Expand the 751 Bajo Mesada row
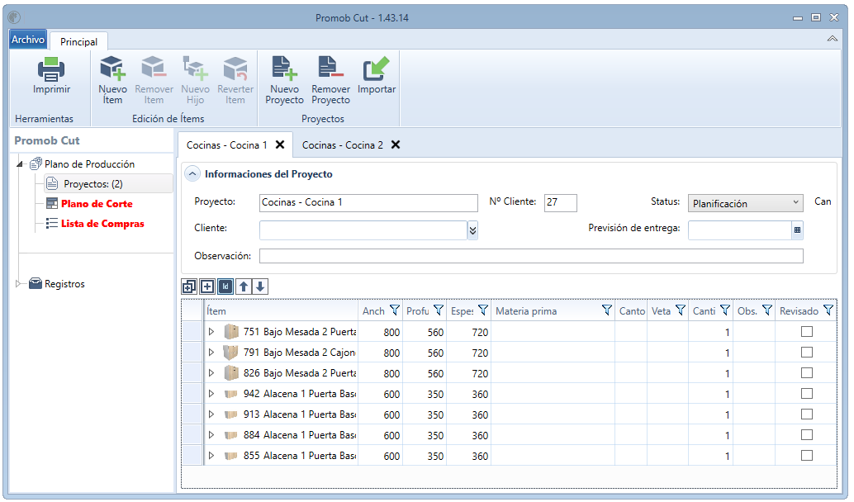Image resolution: width=854 pixels, height=502 pixels. pos(211,332)
